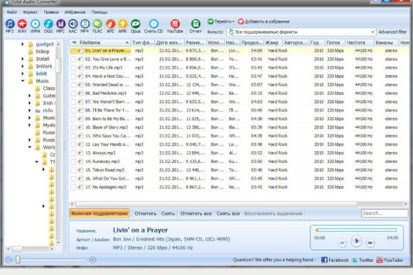The image size is (413, 275).
Task: Sort by the FileName column header
Action: tap(100, 43)
